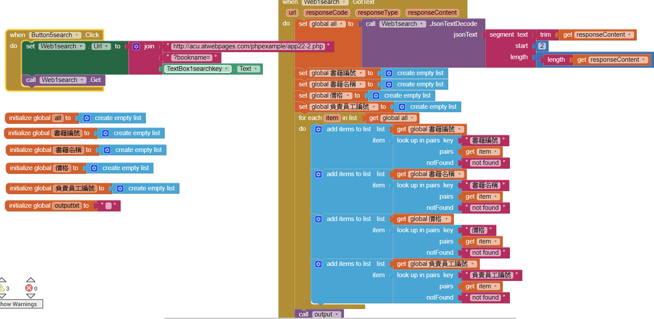Click the 書籍名稱 key text string
The height and width of the screenshot is (319, 654).
click(485, 185)
